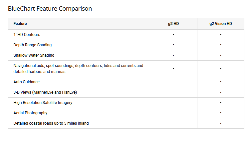Select the High Resolution Satellite Imagery label
249x158 pixels.
(43, 103)
